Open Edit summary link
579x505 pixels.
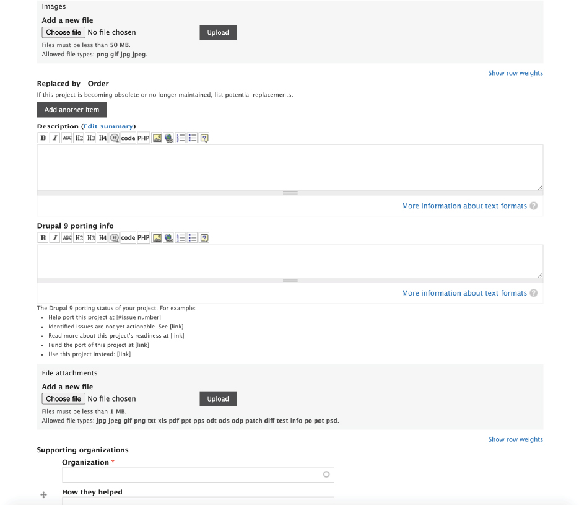tap(108, 126)
